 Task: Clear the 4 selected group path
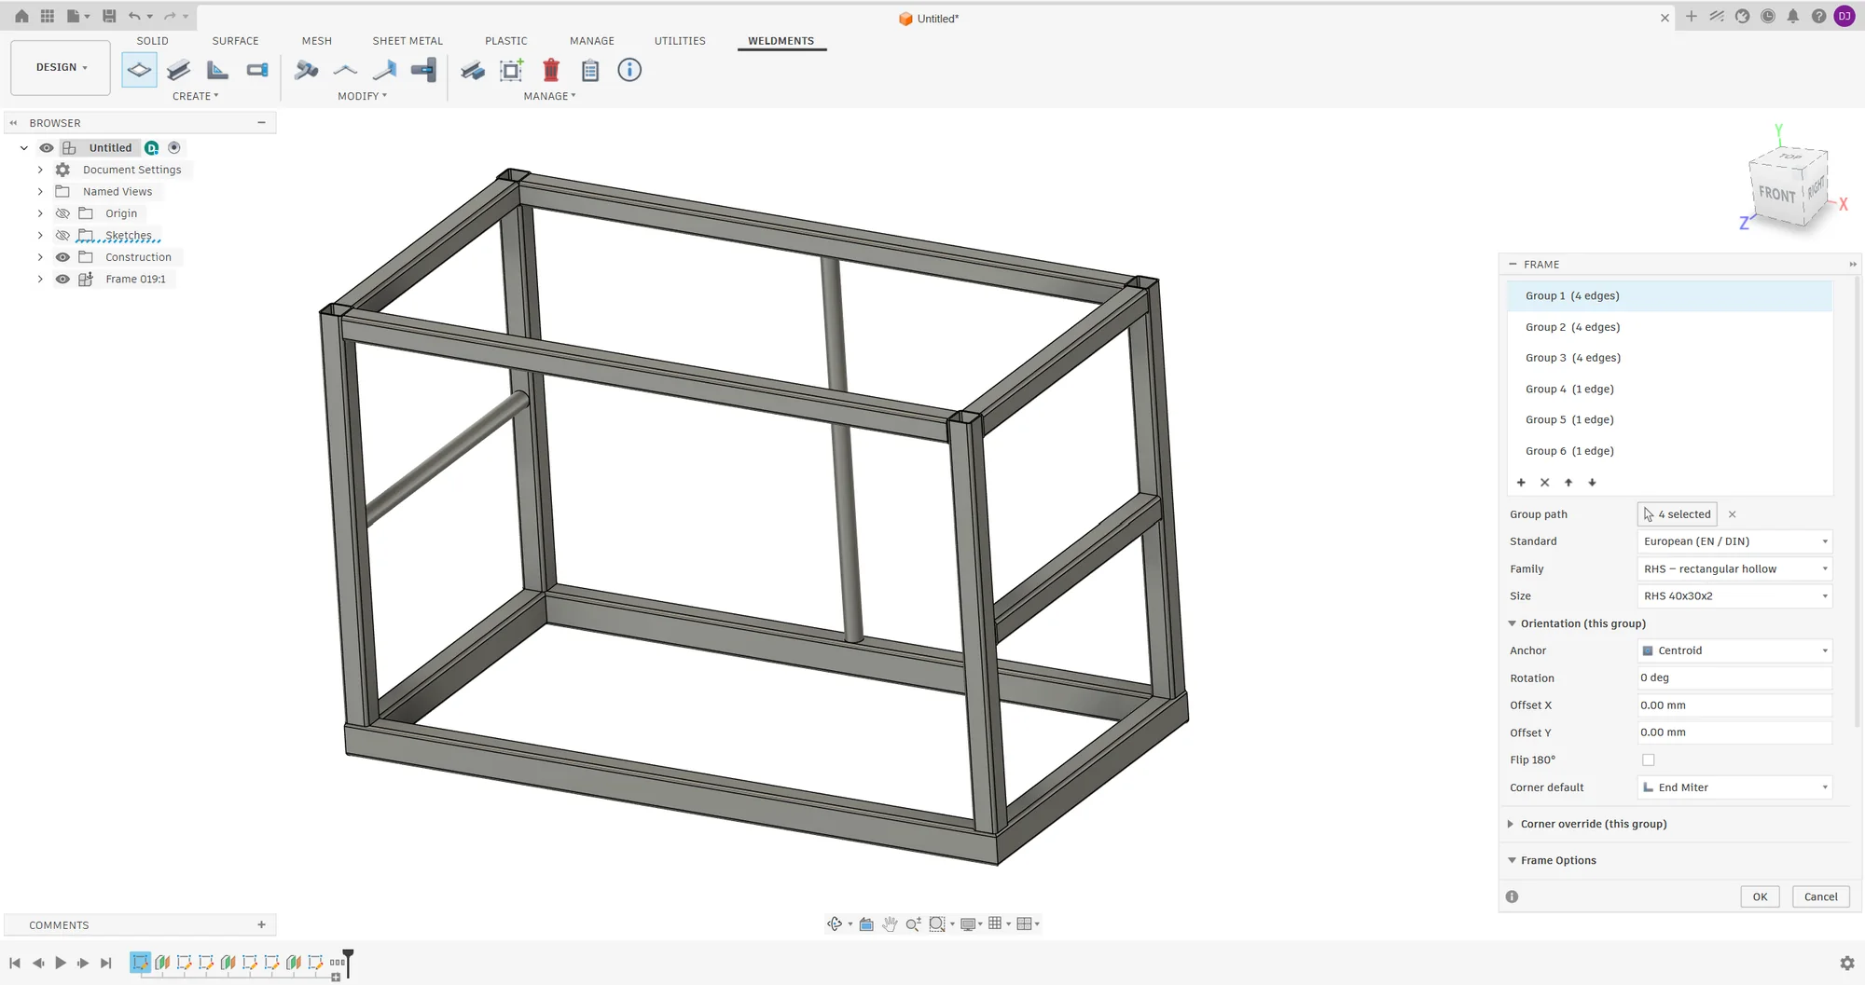click(1732, 514)
